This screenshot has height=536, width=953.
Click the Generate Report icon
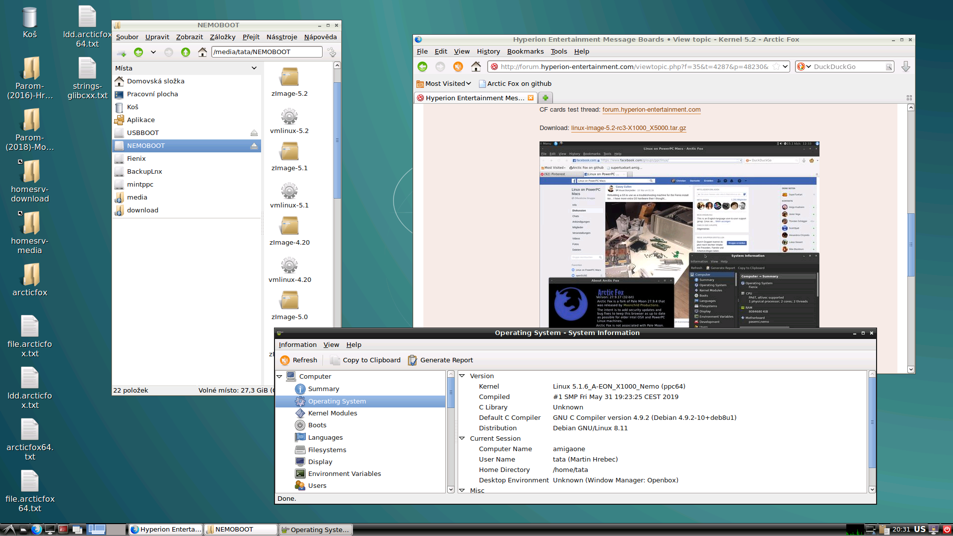412,360
